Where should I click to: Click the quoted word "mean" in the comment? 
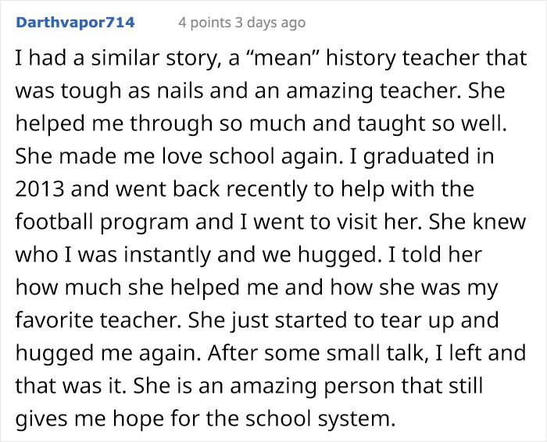[x=282, y=58]
